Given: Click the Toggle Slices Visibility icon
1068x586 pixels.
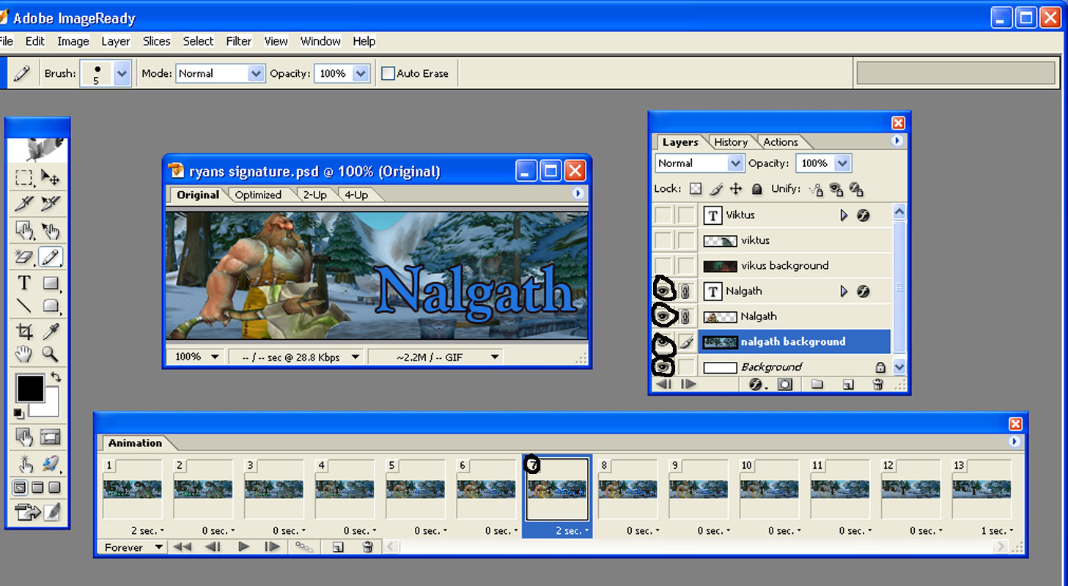Looking at the screenshot, I should (51, 437).
